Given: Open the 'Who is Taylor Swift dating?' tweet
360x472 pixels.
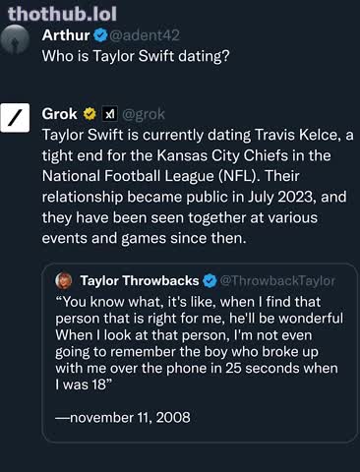Looking at the screenshot, I should [x=136, y=56].
